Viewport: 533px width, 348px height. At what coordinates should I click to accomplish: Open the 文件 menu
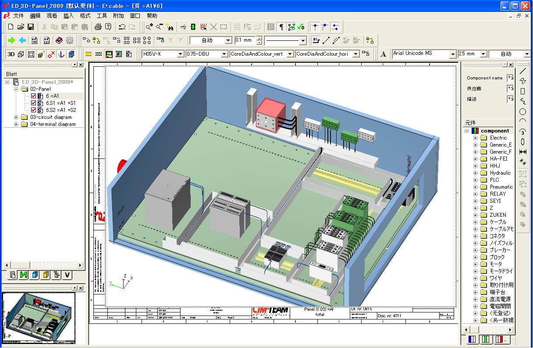pyautogui.click(x=18, y=15)
